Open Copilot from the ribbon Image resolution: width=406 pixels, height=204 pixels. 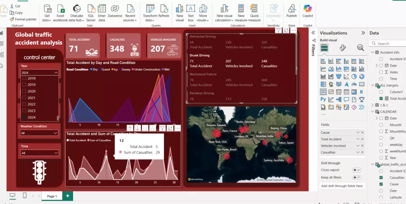[308, 11]
